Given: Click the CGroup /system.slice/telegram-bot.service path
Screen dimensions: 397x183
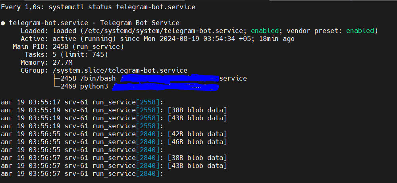Looking at the screenshot, I should (120, 71).
